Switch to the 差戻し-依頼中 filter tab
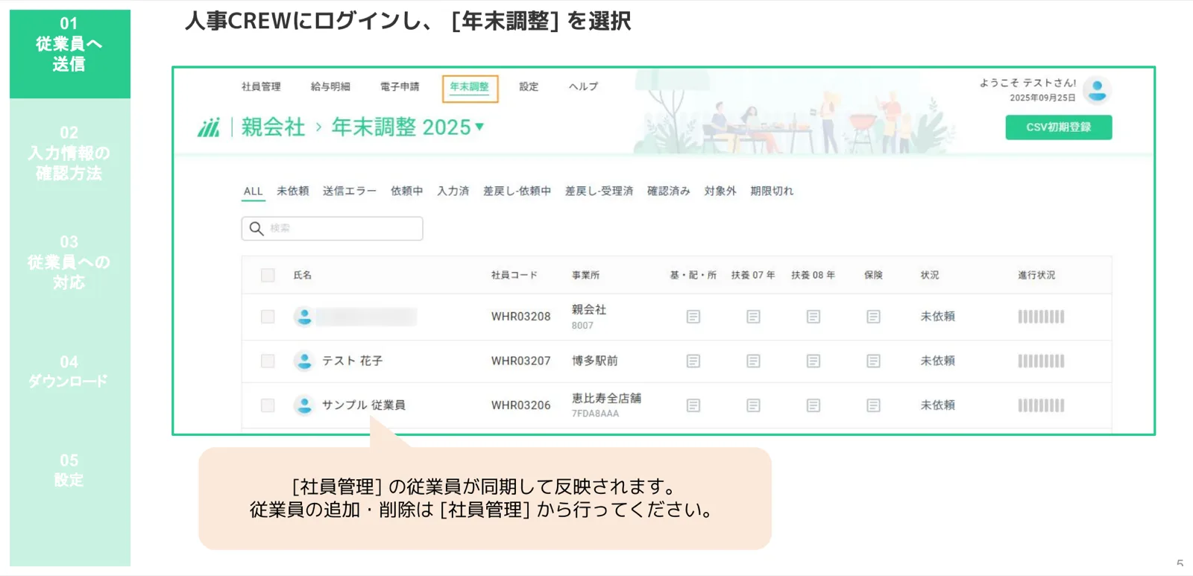The image size is (1193, 576). coord(517,191)
